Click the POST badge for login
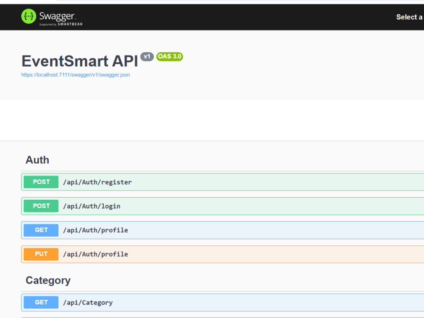The height and width of the screenshot is (318, 424). [41, 206]
